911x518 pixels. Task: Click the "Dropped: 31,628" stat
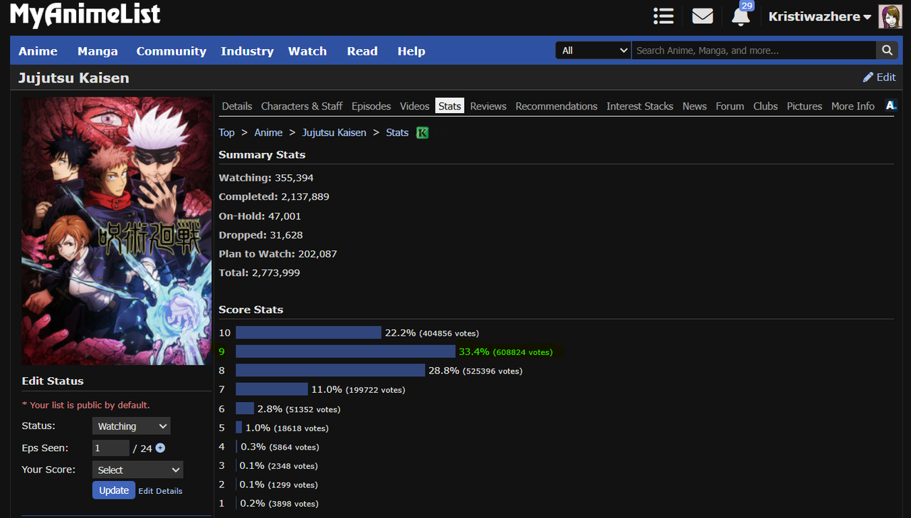pos(260,235)
